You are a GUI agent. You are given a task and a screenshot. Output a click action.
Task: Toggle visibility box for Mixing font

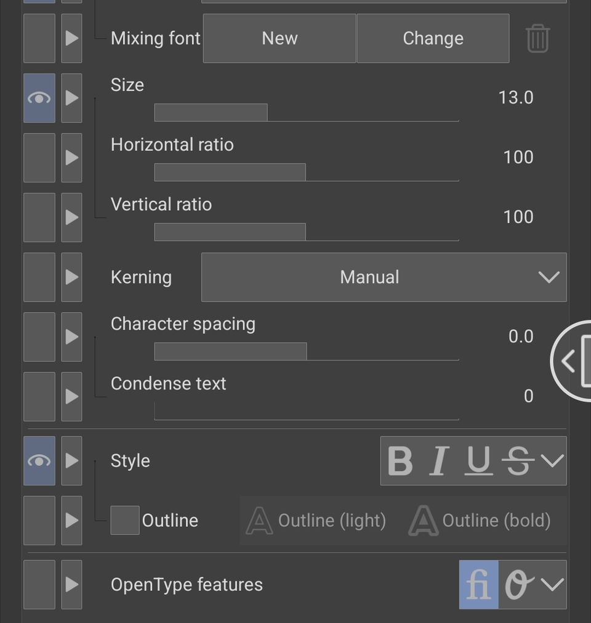click(39, 38)
